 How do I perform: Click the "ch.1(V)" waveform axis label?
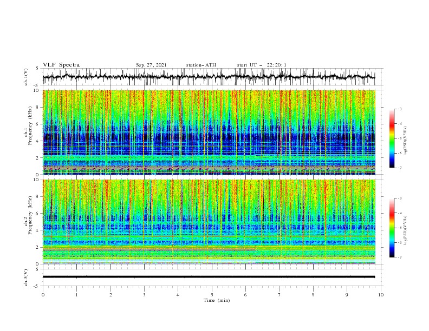pyautogui.click(x=26, y=77)
